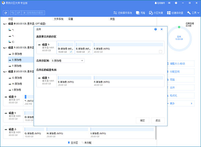Click the redo arrow in the toolbar
Viewport: 201px width, 147px height.
[x=18, y=13]
